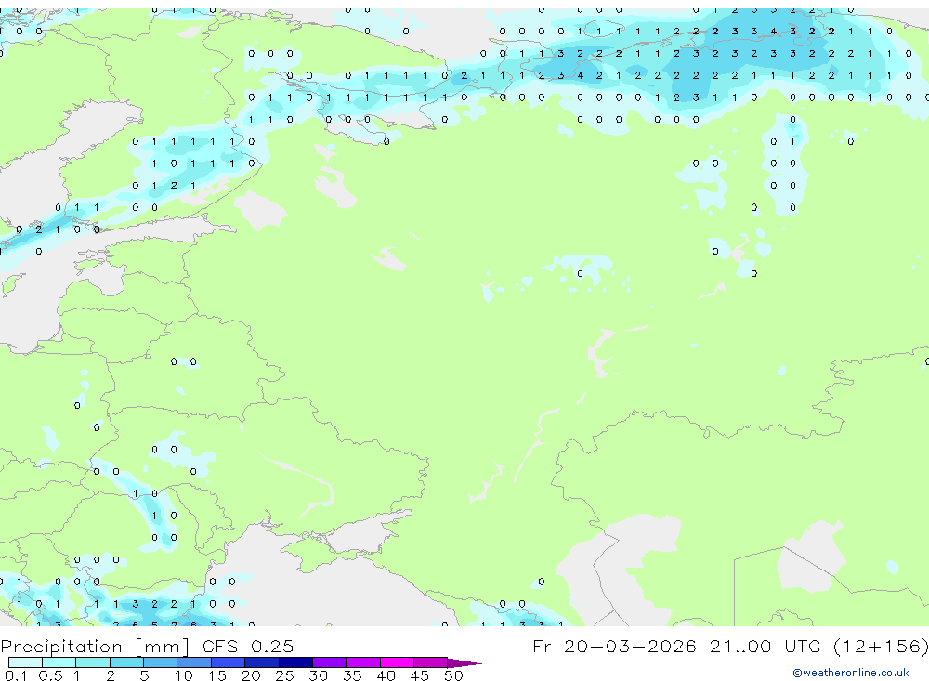The height and width of the screenshot is (681, 929).
Task: Pick the 10–15 mm blue legend swatch
Action: pos(194,662)
